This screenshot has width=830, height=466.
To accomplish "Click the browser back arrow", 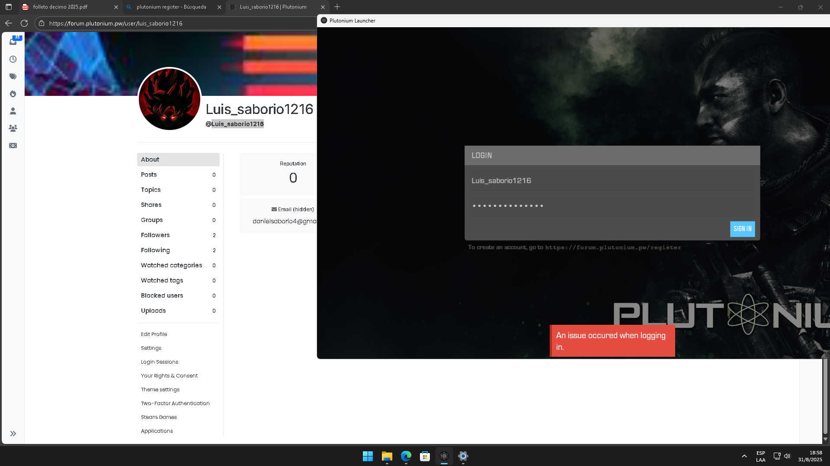I will click(9, 23).
